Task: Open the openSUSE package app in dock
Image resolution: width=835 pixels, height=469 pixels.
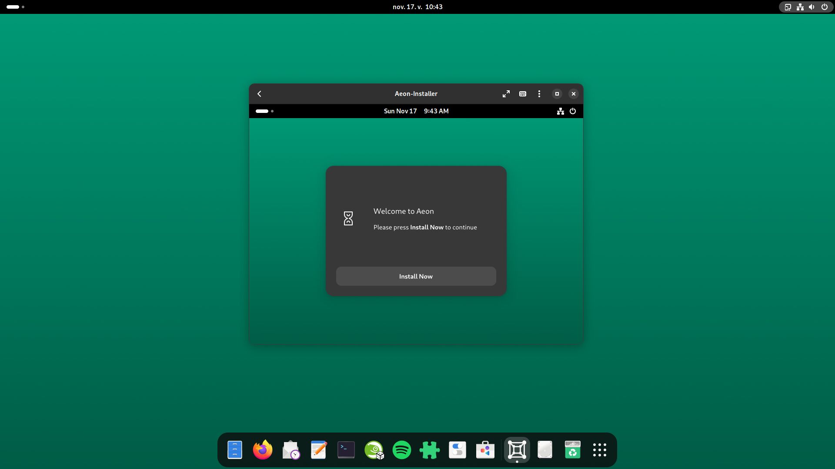Action: pos(374,450)
